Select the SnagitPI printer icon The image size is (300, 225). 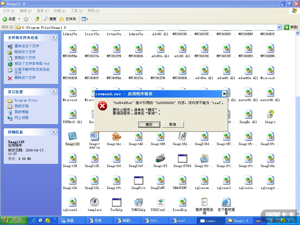160,158
